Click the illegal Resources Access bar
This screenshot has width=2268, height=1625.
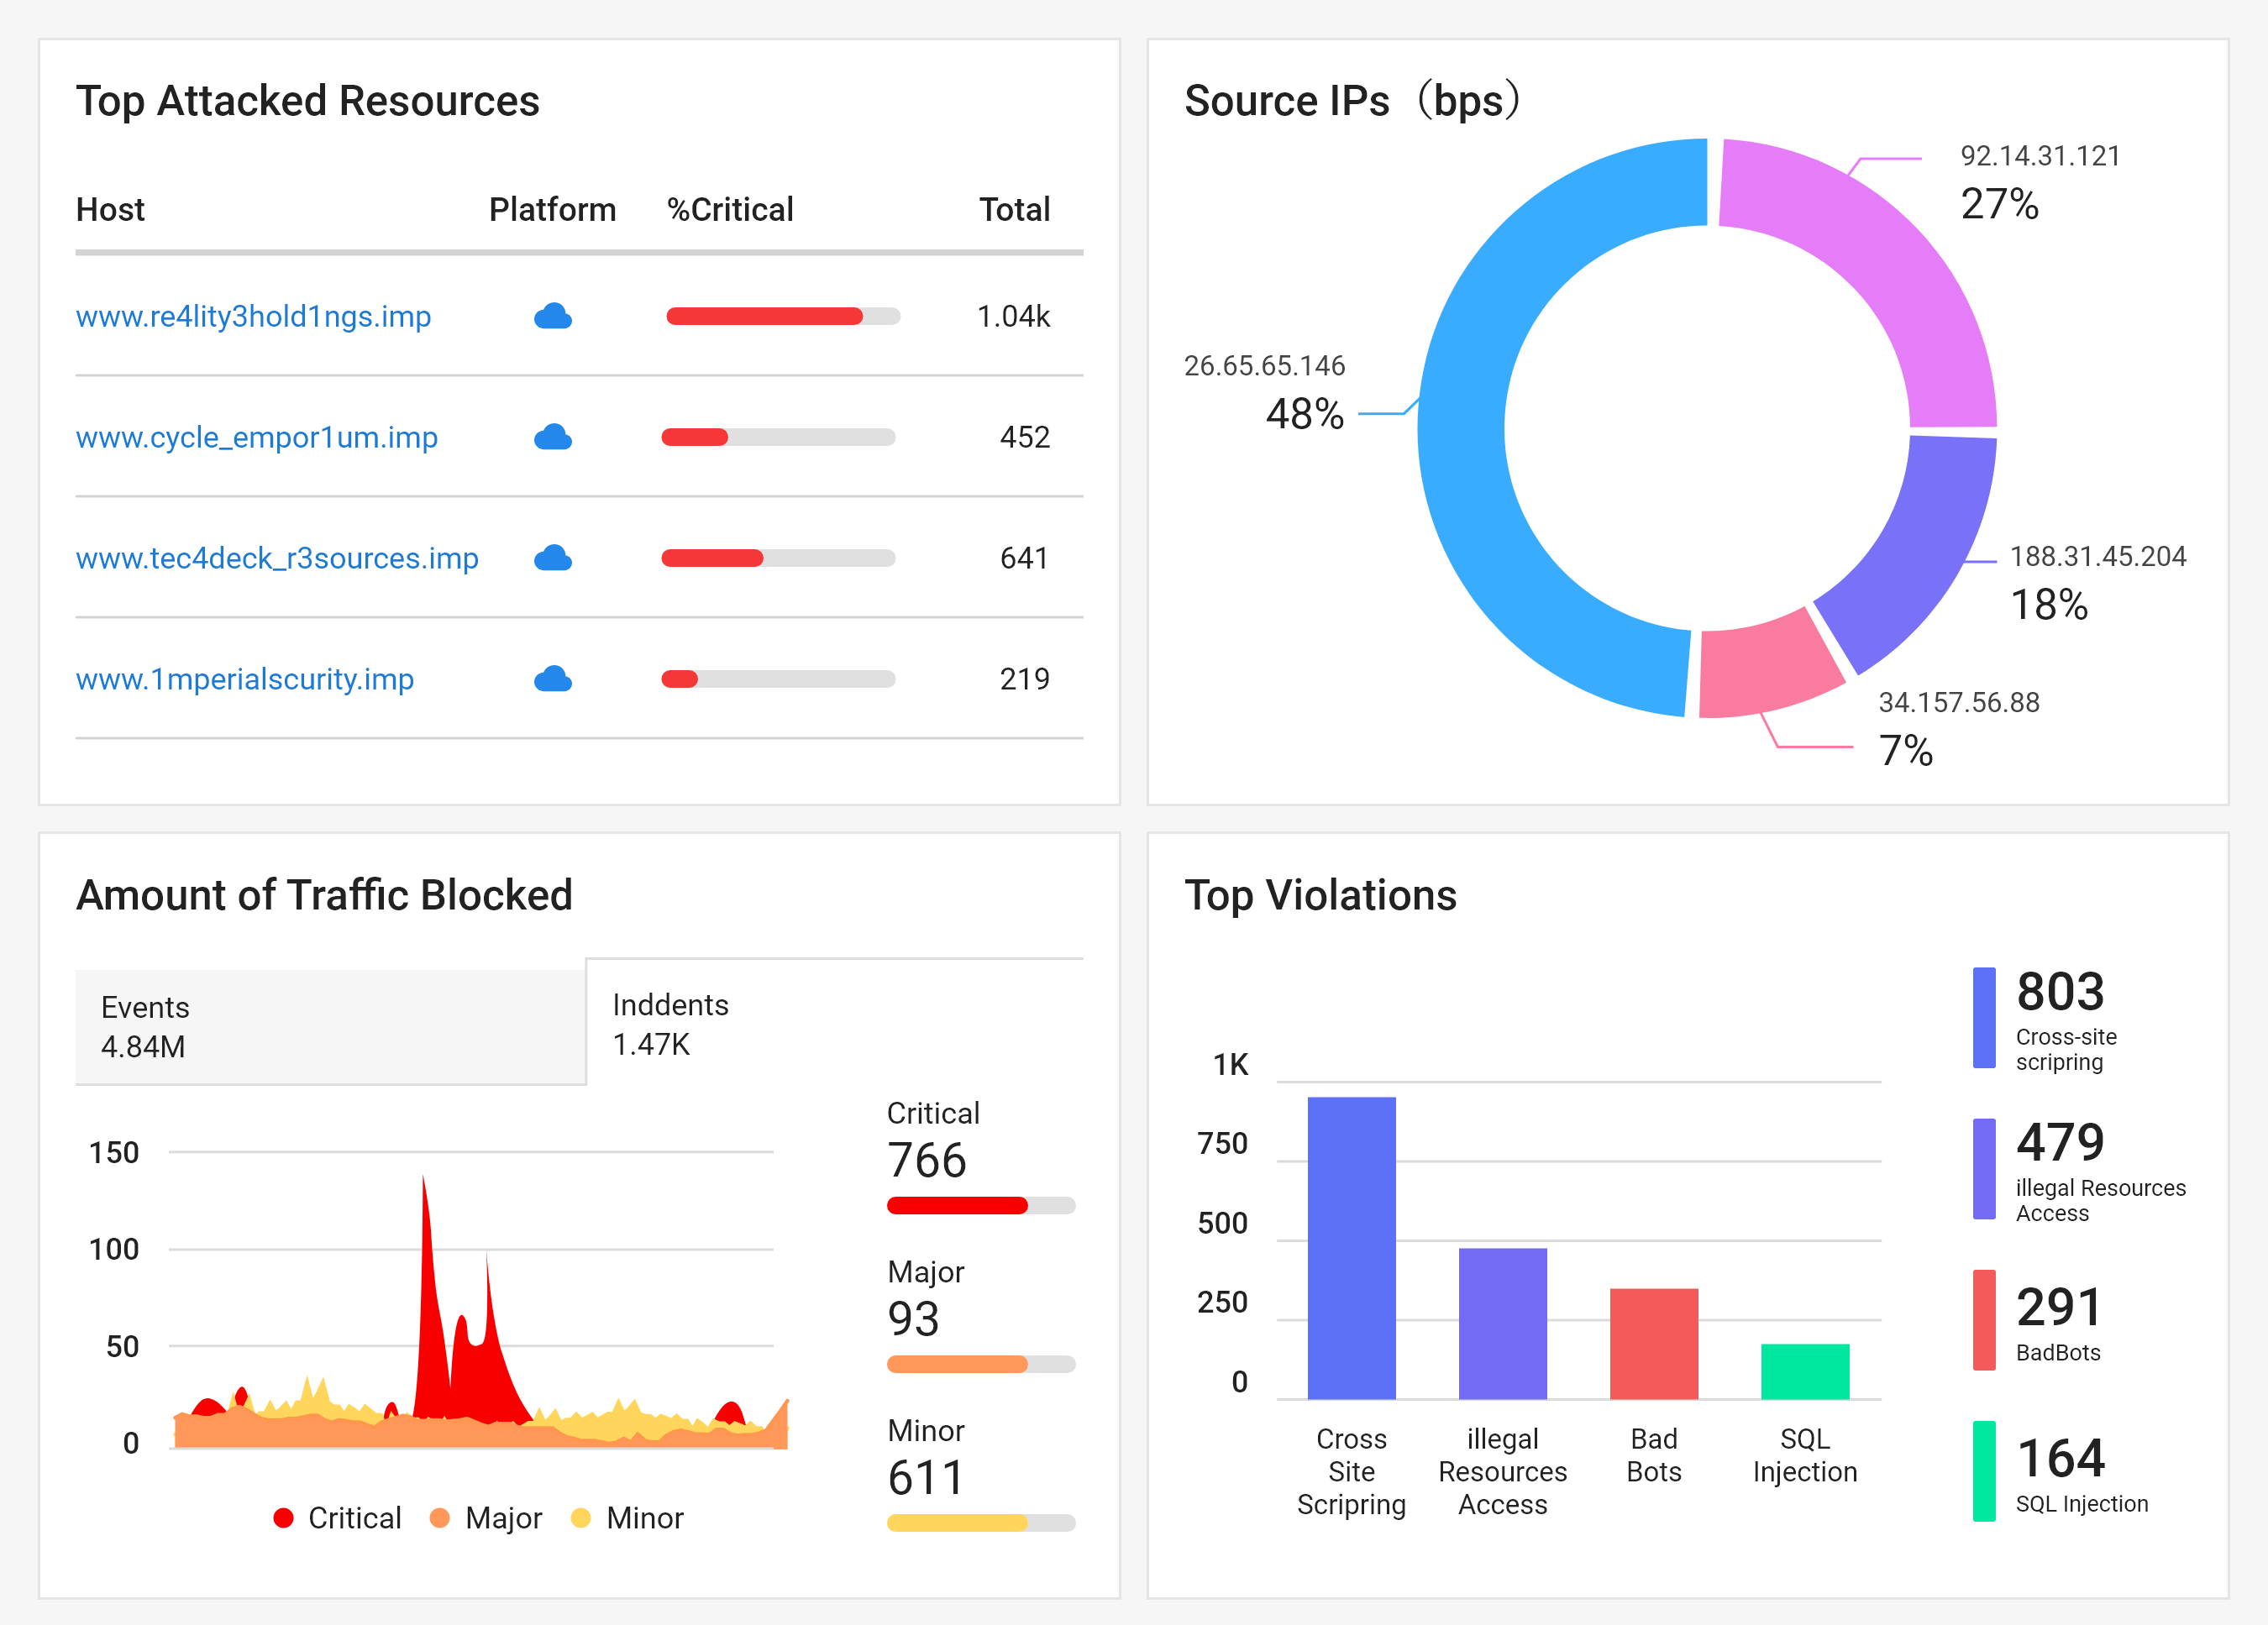pyautogui.click(x=1502, y=1324)
